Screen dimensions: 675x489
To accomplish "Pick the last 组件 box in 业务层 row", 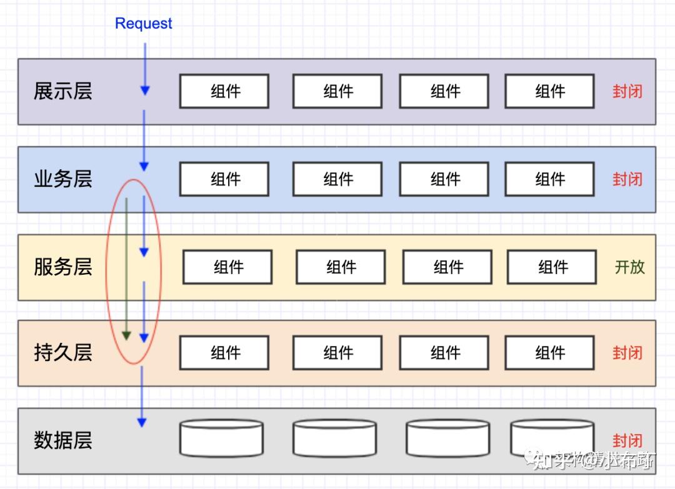I will click(550, 179).
